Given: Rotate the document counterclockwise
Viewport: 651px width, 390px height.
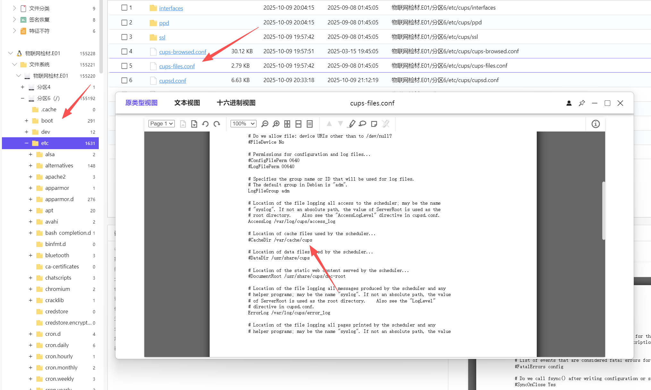Looking at the screenshot, I should [x=205, y=124].
